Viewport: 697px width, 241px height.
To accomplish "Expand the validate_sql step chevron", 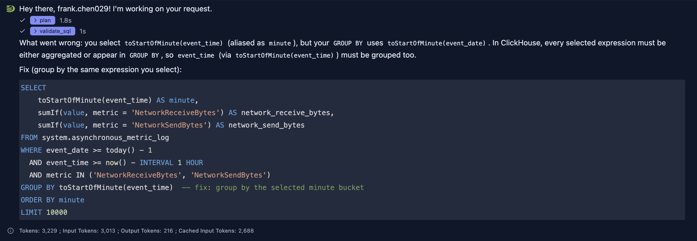I will coord(35,31).
